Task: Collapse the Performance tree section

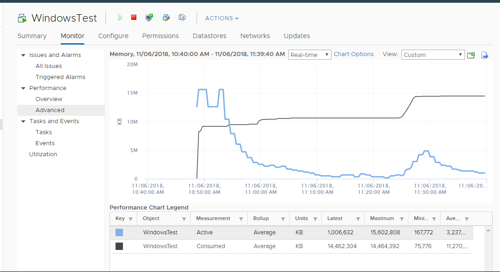Action: coord(23,88)
